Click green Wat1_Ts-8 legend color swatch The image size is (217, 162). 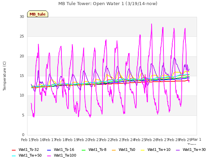pyautogui.click(x=84, y=150)
